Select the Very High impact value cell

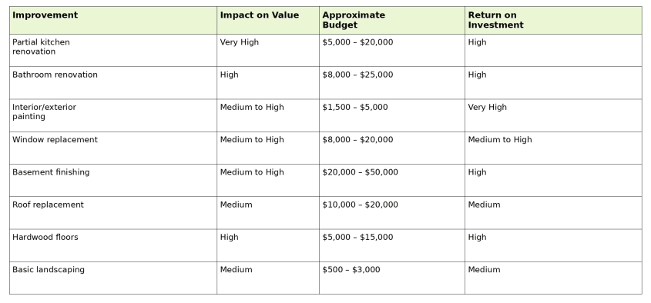(268, 50)
